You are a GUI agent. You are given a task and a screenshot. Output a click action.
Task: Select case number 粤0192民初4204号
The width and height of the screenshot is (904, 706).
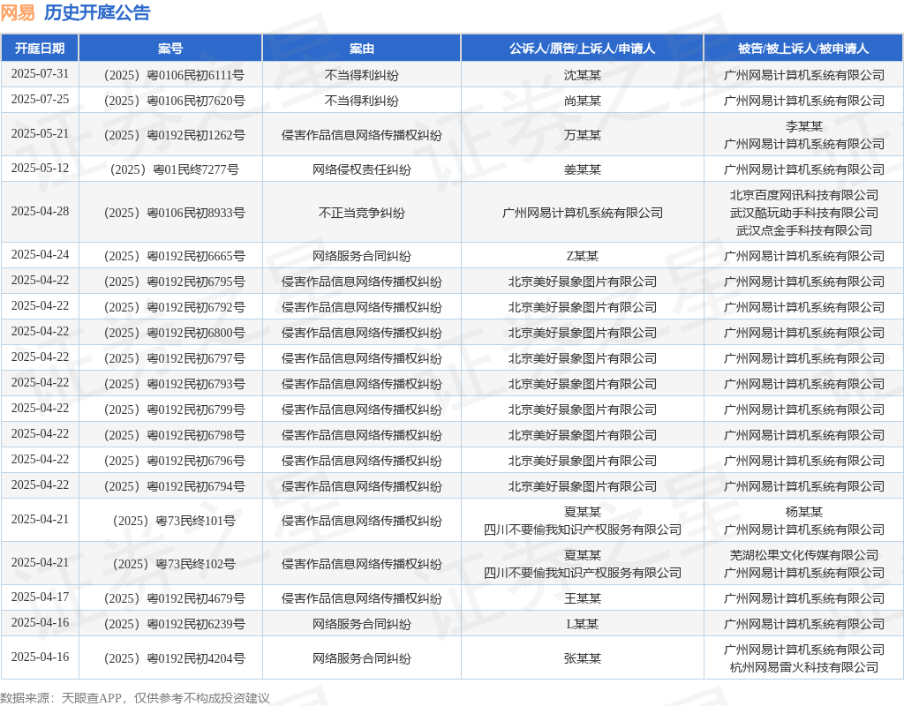[174, 658]
